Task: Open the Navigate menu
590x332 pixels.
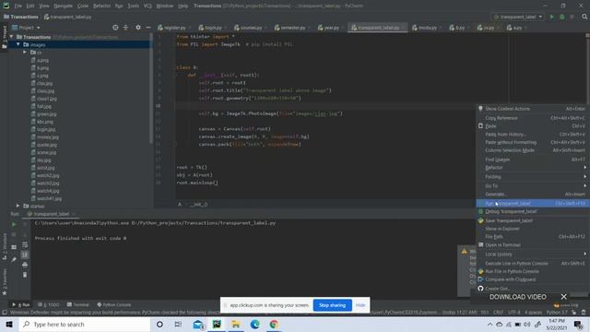Action: coord(64,6)
